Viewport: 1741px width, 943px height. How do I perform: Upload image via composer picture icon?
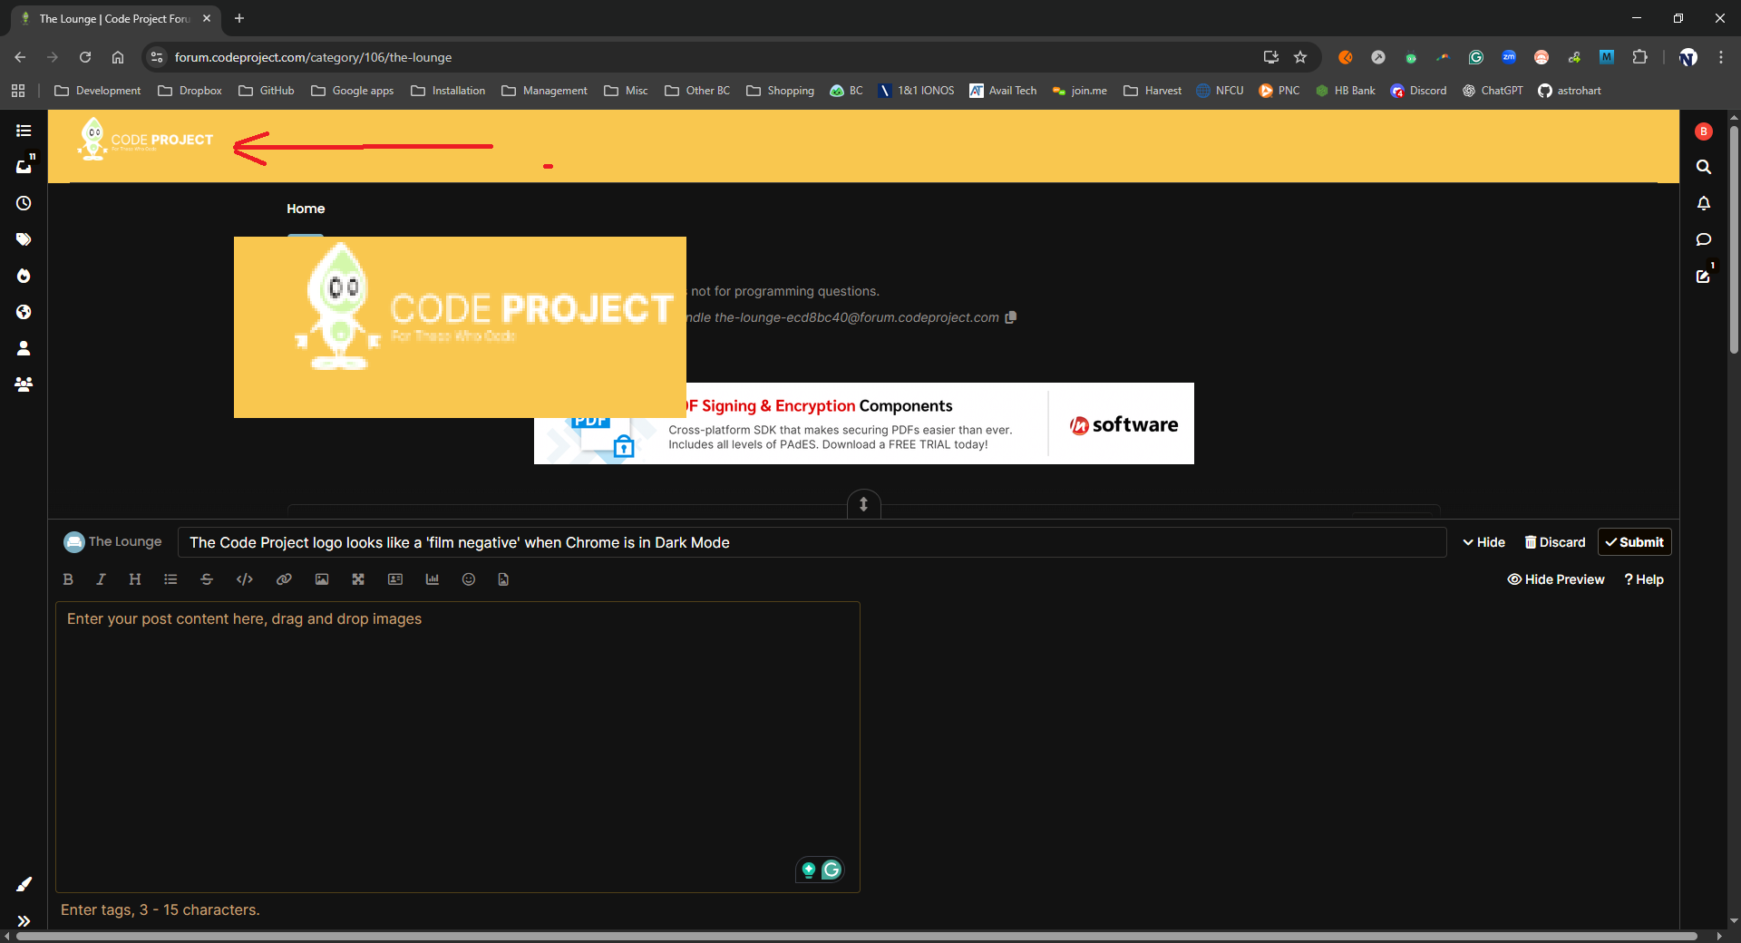pos(322,579)
